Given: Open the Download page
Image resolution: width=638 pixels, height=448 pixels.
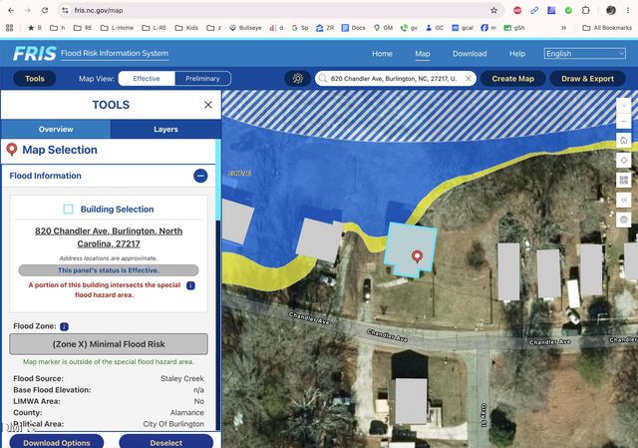Looking at the screenshot, I should point(470,53).
